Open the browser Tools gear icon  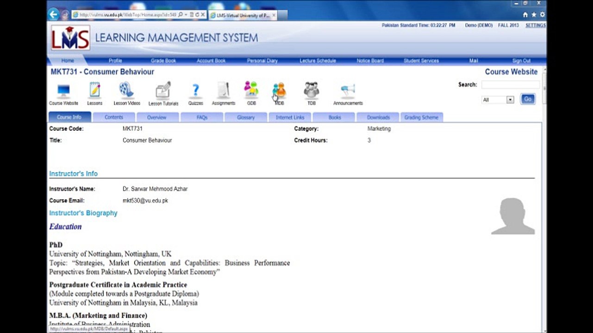coord(542,15)
